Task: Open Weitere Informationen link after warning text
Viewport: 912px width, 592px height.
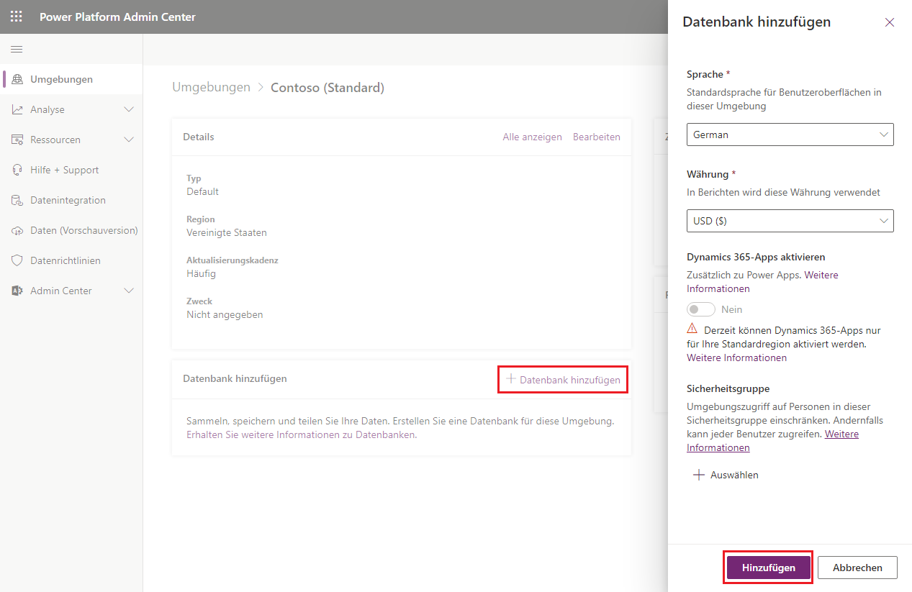Action: 736,358
